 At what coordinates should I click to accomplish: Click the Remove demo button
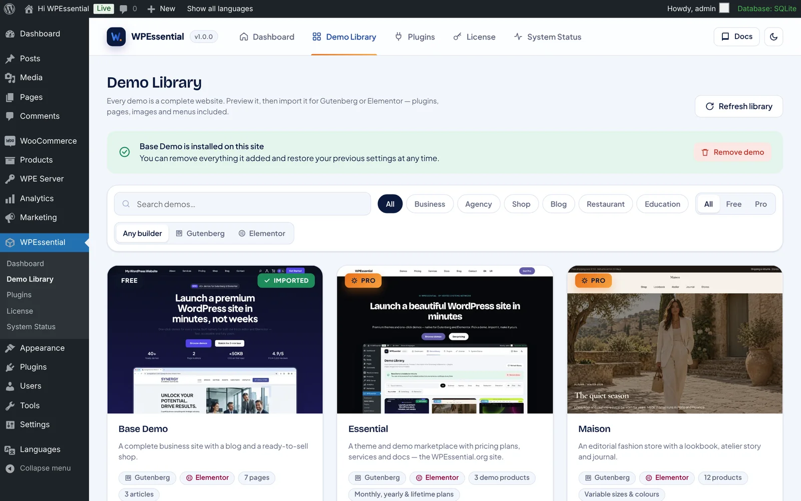pyautogui.click(x=732, y=152)
